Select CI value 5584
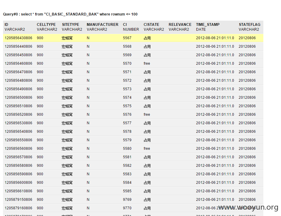Image resolution: width=281 pixels, height=216 pixels. pos(127,183)
